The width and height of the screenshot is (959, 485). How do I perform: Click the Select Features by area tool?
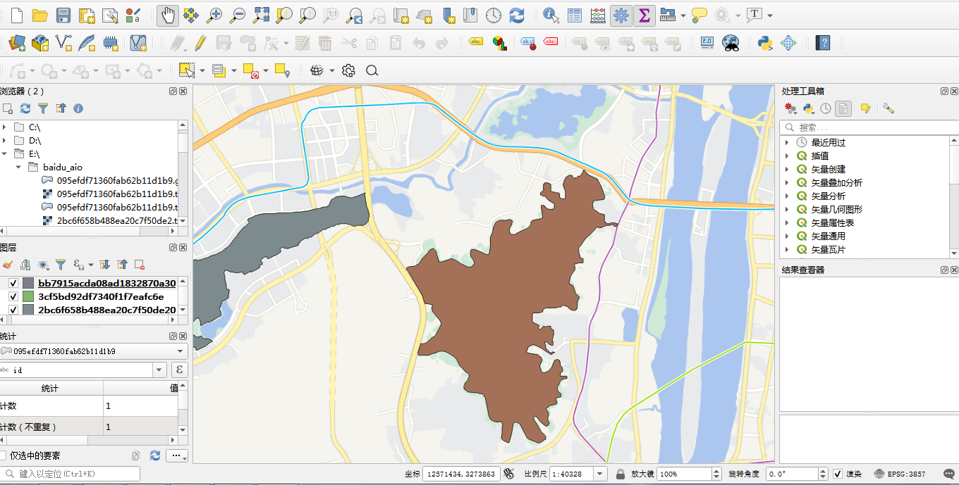pyautogui.click(x=186, y=70)
